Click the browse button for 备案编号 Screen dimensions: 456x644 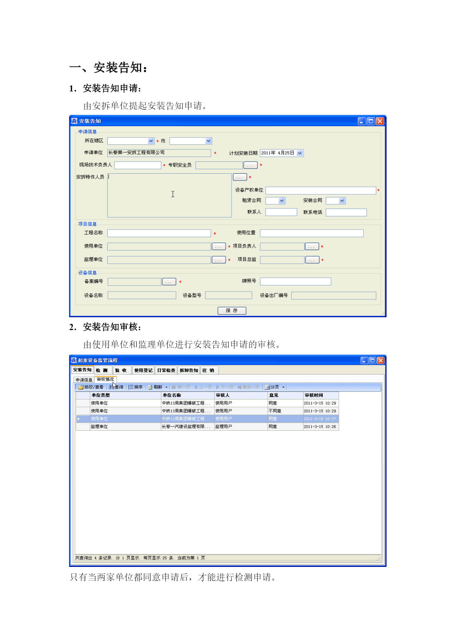169,282
